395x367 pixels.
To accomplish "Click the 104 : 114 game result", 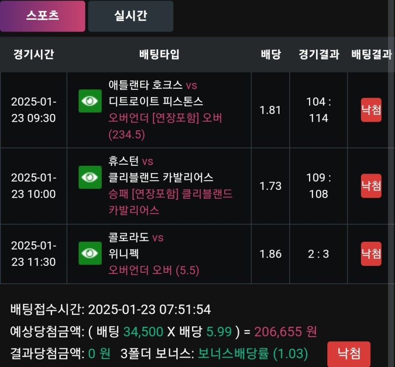I will 318,110.
